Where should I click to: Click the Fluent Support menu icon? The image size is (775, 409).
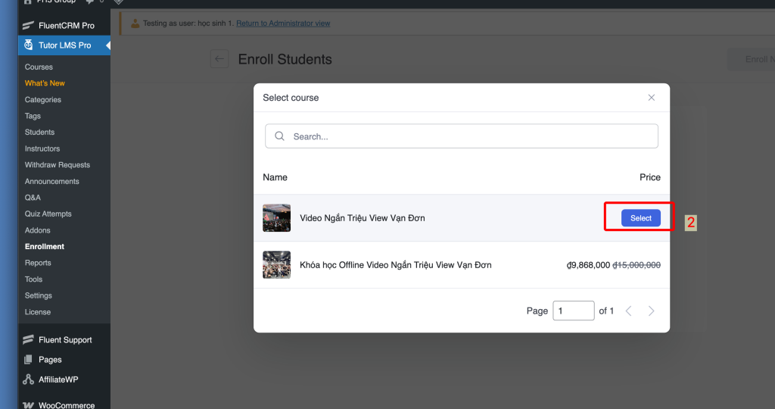[29, 340]
